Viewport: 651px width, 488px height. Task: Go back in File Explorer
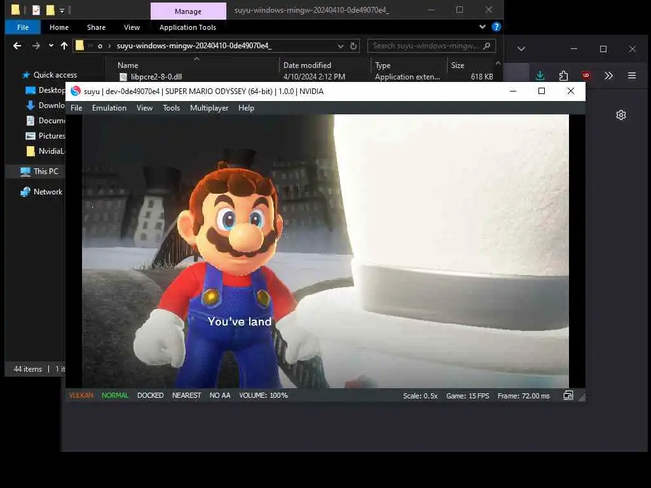click(17, 46)
